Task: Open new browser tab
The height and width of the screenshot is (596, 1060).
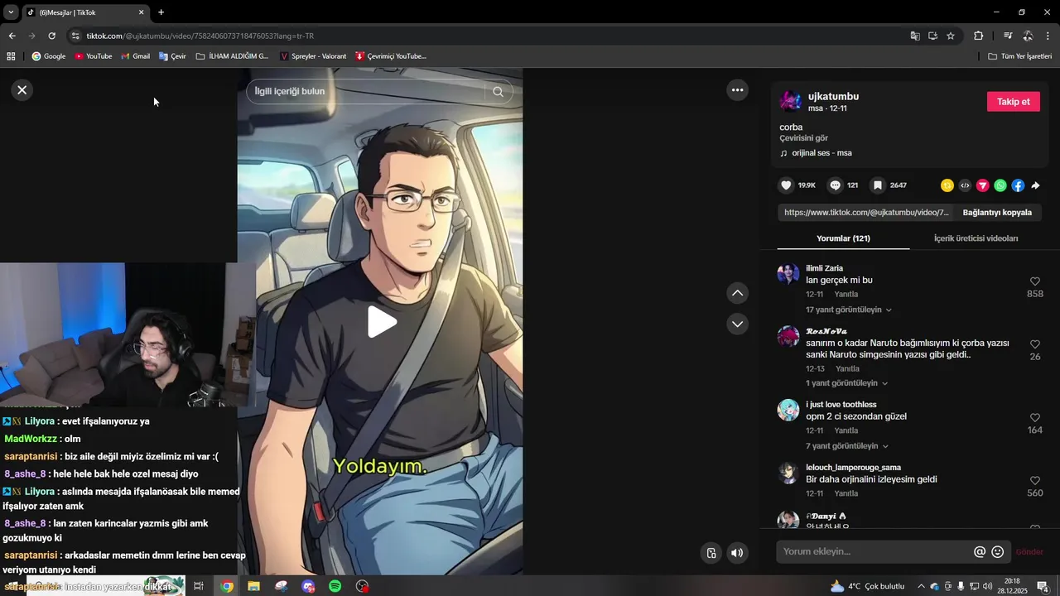Action: pyautogui.click(x=161, y=12)
